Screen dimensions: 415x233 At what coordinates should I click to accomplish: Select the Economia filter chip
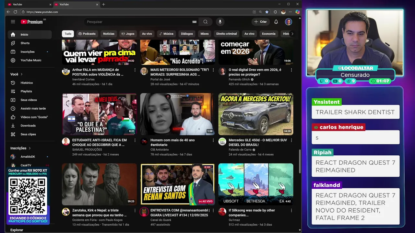click(x=269, y=34)
